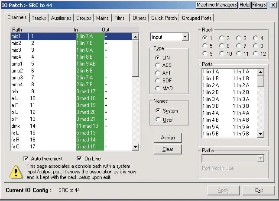Open the Groups tab

(84, 18)
